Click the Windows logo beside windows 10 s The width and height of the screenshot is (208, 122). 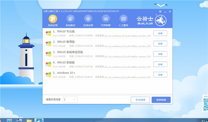tap(48, 75)
